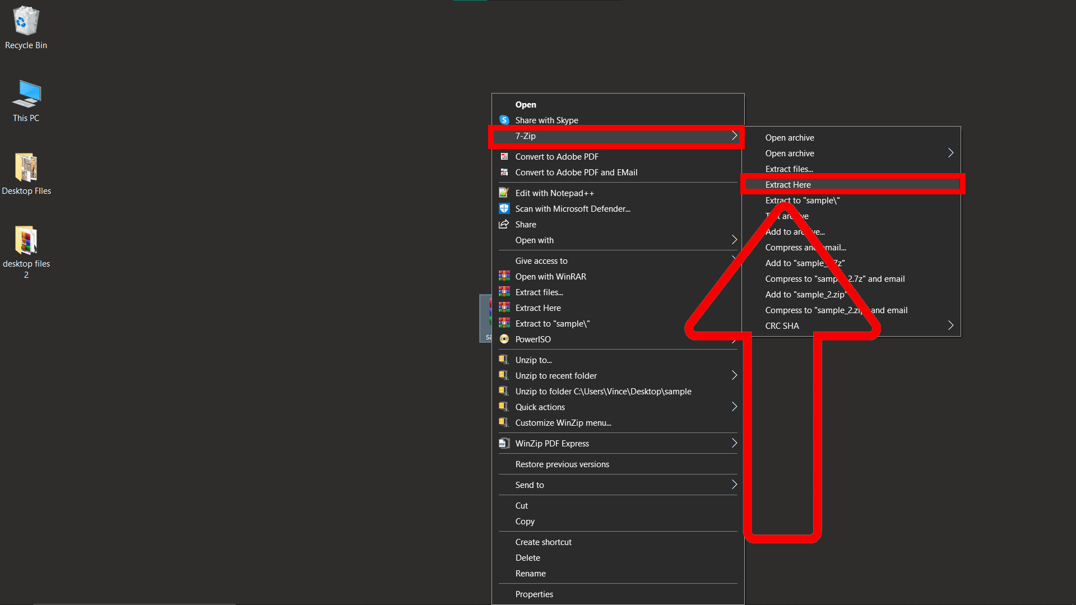This screenshot has width=1076, height=605.
Task: Click the Microsoft Defender shield icon
Action: [x=504, y=208]
